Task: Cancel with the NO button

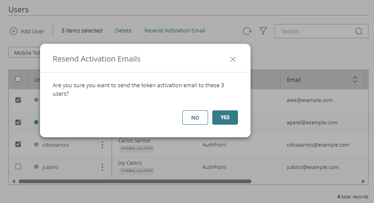Action: (195, 118)
